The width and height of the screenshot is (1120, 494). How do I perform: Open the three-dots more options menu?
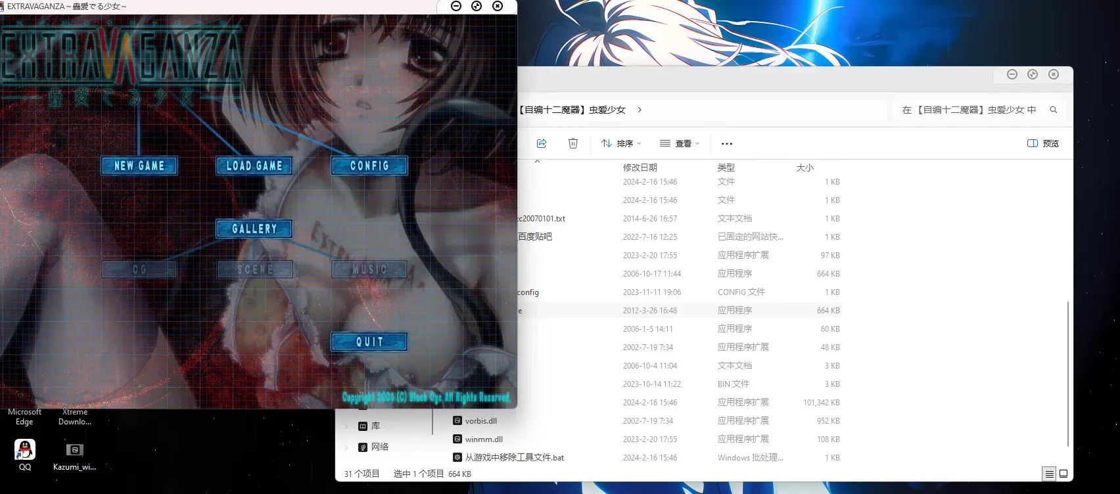pos(726,143)
